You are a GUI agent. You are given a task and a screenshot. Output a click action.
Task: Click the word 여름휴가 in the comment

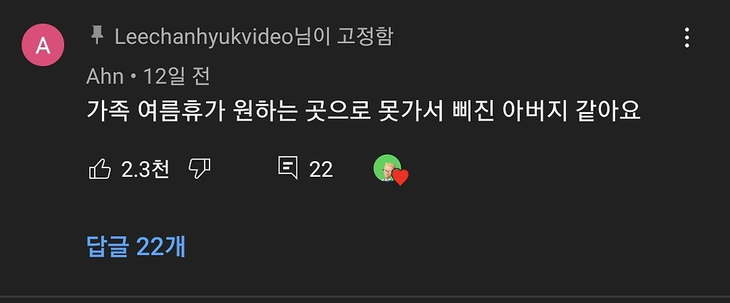point(180,112)
